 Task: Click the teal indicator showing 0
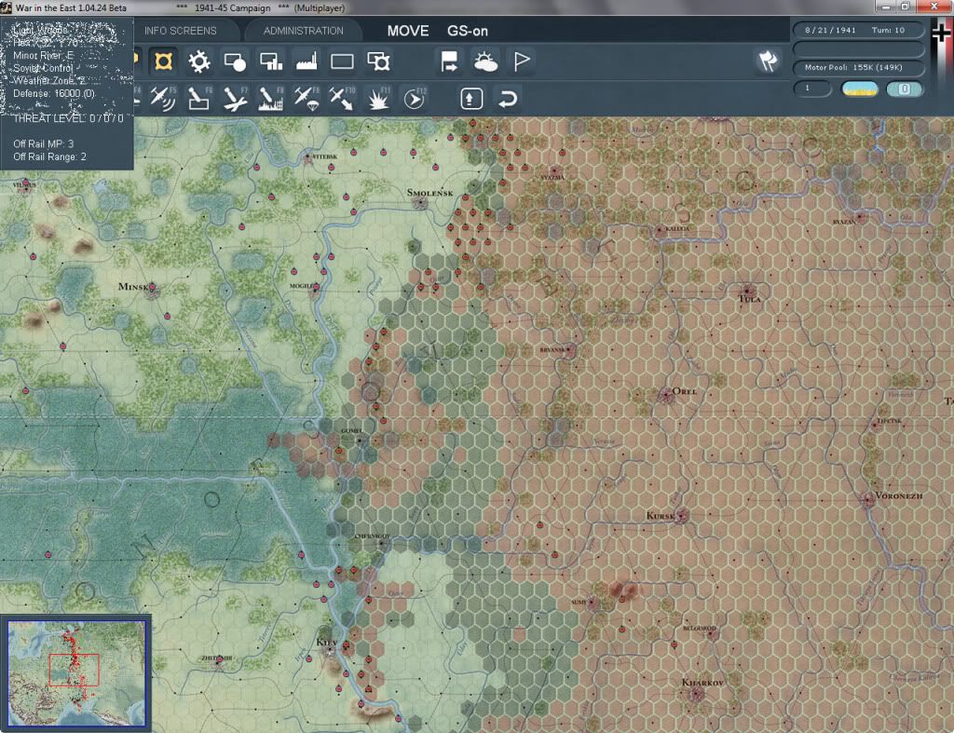coord(904,89)
